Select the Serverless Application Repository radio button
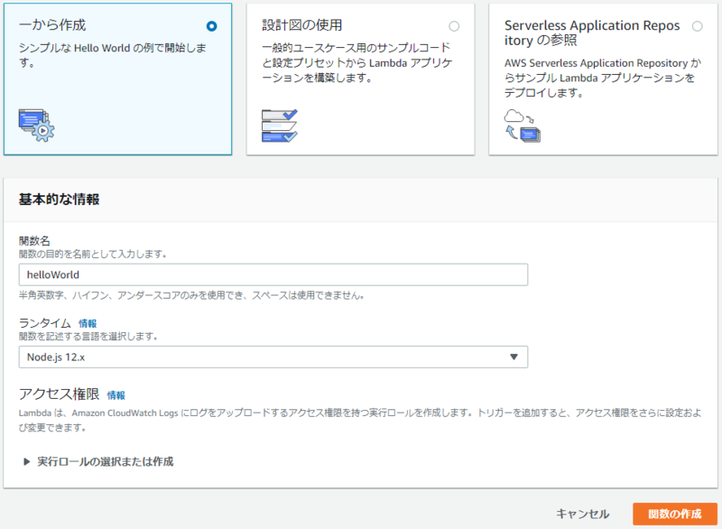The width and height of the screenshot is (722, 529). 697,26
